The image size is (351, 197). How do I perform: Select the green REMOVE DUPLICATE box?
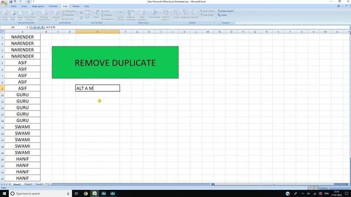click(x=115, y=62)
